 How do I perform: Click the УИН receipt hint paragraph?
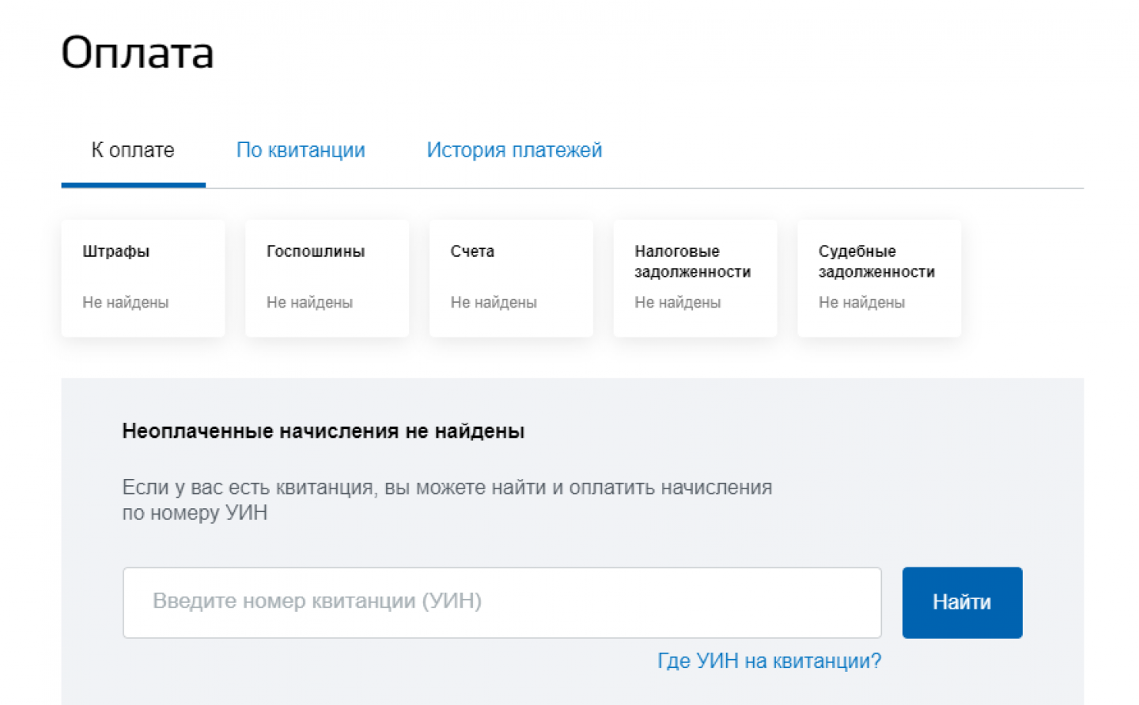coord(447,500)
